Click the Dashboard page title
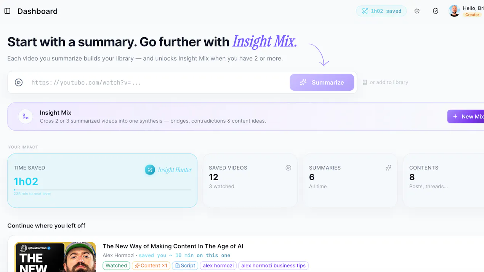The height and width of the screenshot is (272, 484). pyautogui.click(x=37, y=11)
